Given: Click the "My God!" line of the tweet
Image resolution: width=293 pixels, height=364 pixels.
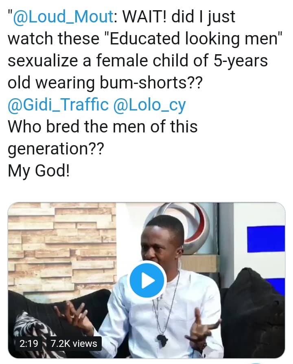Looking at the screenshot, I should tap(39, 171).
